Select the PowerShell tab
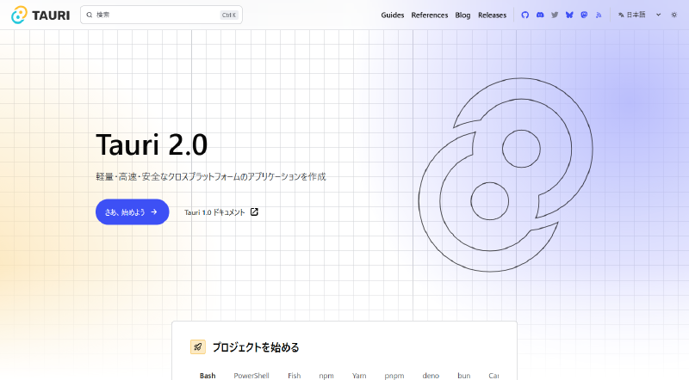The width and height of the screenshot is (689, 380). [x=251, y=376]
